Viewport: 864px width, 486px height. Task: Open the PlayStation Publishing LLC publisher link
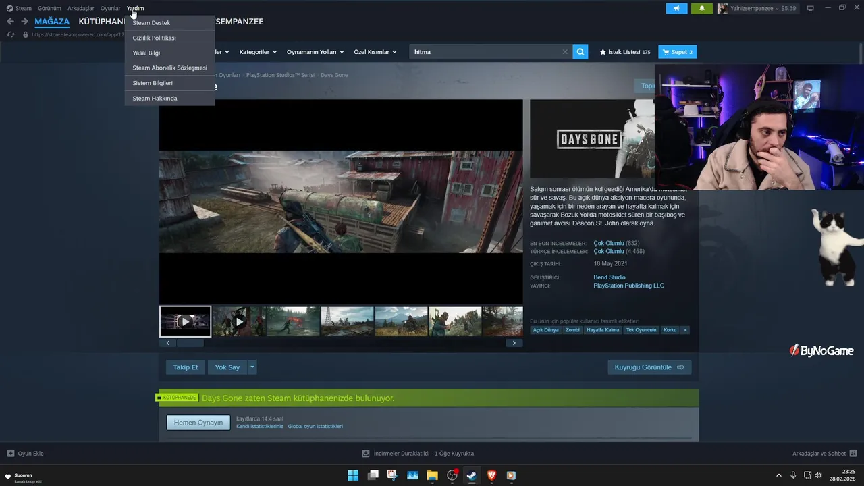pyautogui.click(x=629, y=286)
